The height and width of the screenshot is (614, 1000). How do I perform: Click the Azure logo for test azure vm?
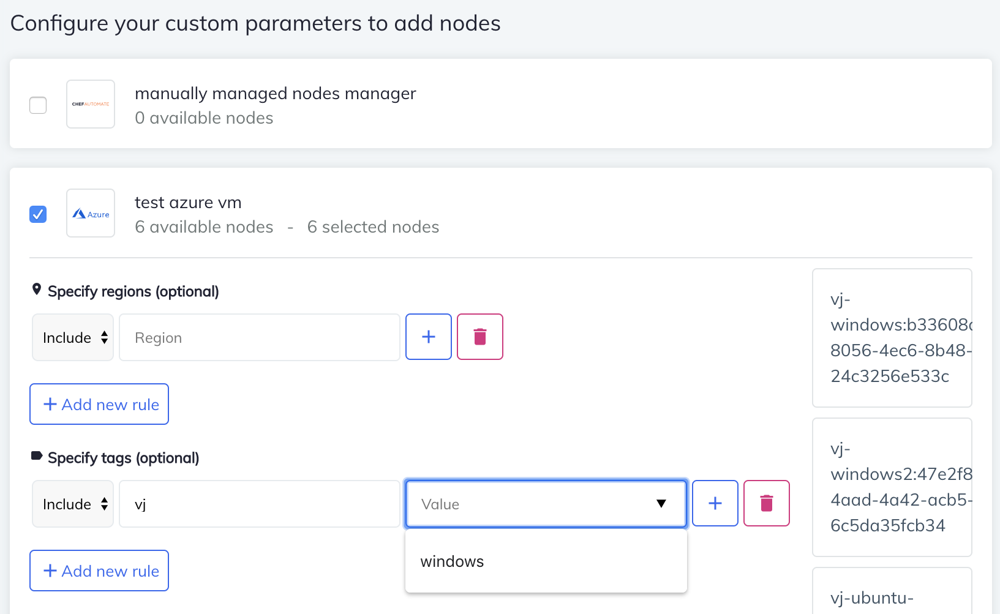90,213
